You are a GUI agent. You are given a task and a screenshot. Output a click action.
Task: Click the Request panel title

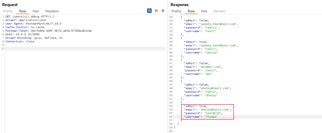click(10, 5)
